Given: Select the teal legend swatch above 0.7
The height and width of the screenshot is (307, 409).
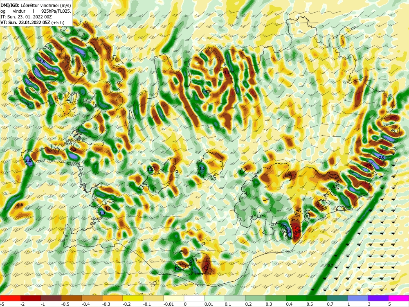Looking at the screenshot, I should tap(337, 298).
